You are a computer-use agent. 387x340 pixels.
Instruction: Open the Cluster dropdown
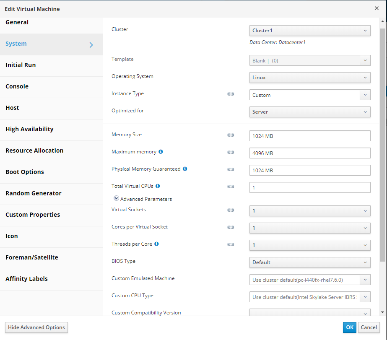point(310,31)
